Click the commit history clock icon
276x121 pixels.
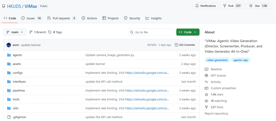[x=176, y=45]
